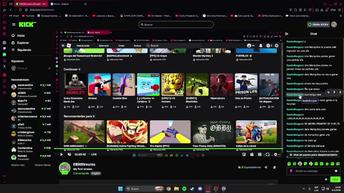Open zEREK recommended channel
344x193 pixels.
pyautogui.click(x=31, y=94)
